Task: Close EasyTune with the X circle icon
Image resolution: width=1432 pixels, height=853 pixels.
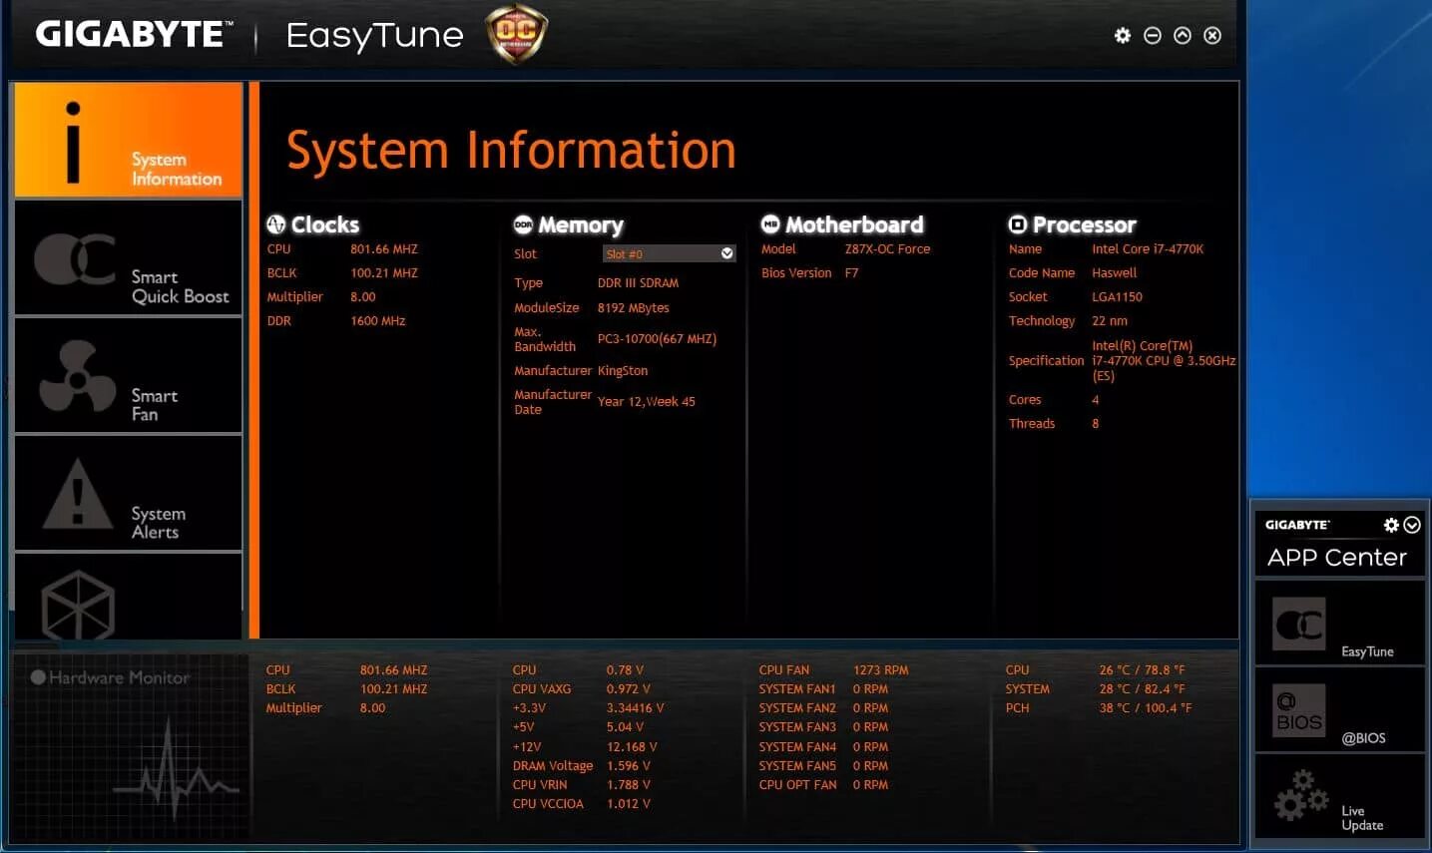Action: 1212,36
